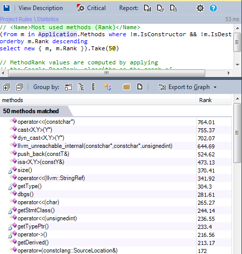Click the save query floppy disk icon
Screen dimensions: 242x254
click(x=7, y=8)
